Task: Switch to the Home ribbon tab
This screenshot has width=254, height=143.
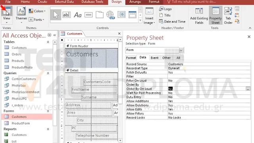Action: (25, 2)
